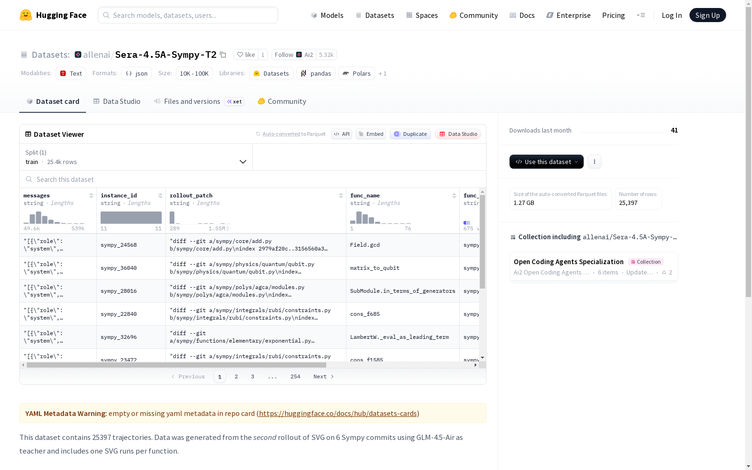Viewport: 752px width, 470px height.
Task: Open the datasets-cards documentation link
Action: [338, 414]
